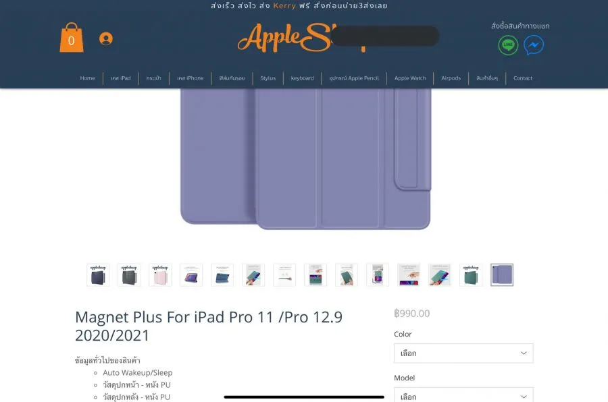Open Facebook Messenger chat icon

[x=534, y=45]
